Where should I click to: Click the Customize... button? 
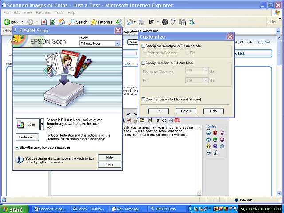pyautogui.click(x=27, y=137)
